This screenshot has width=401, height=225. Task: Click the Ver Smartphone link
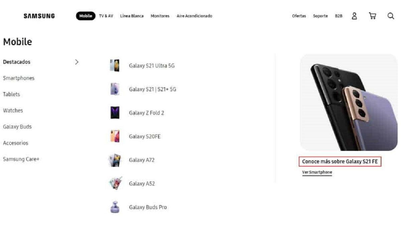point(316,172)
